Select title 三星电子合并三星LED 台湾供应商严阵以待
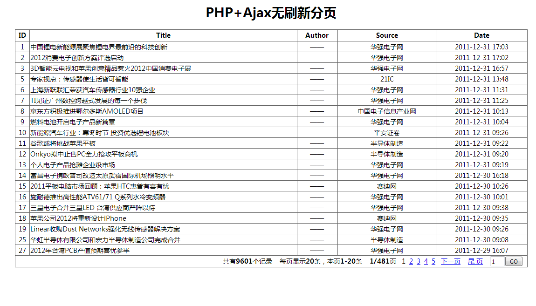536x306 pixels. 93,208
